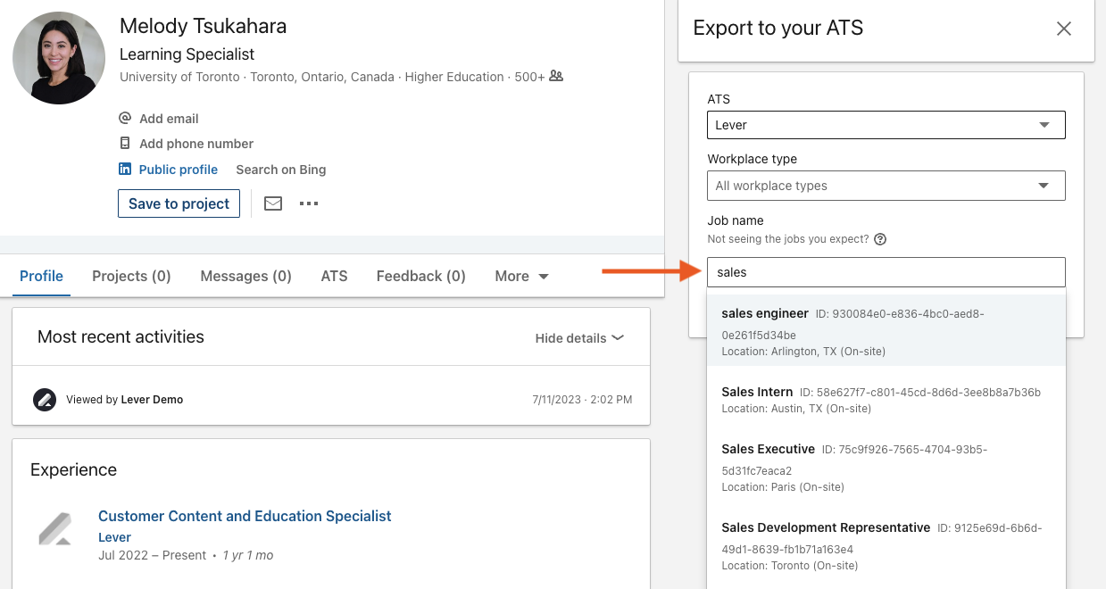Switch to the Profile tab
Screen dimensions: 1106x589
pos(41,276)
